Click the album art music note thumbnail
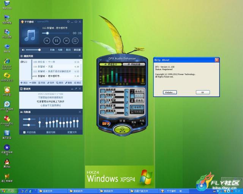Screen dimensions: 243x194 30,36
